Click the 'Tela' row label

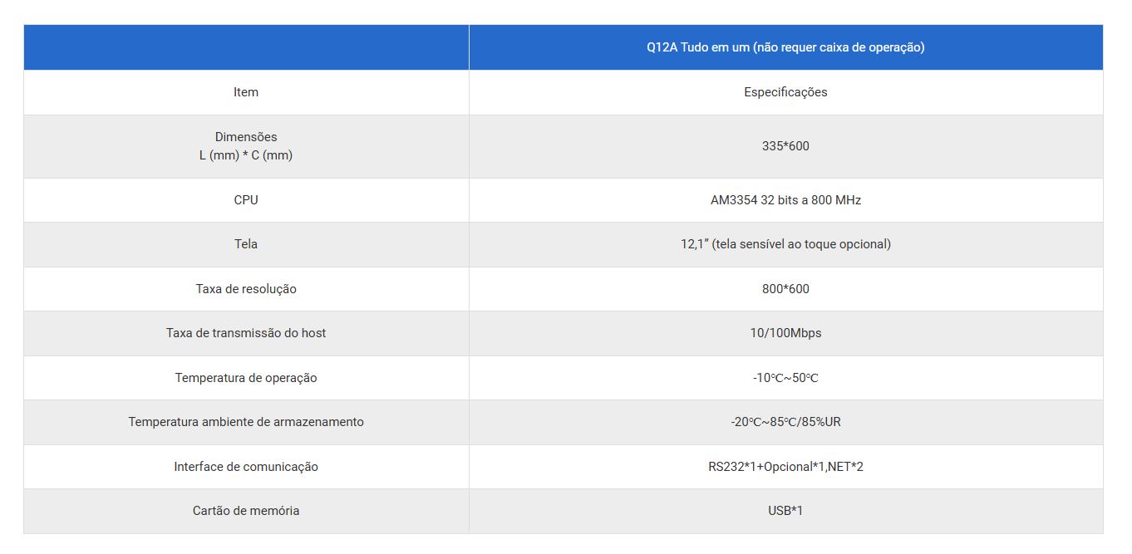[246, 244]
